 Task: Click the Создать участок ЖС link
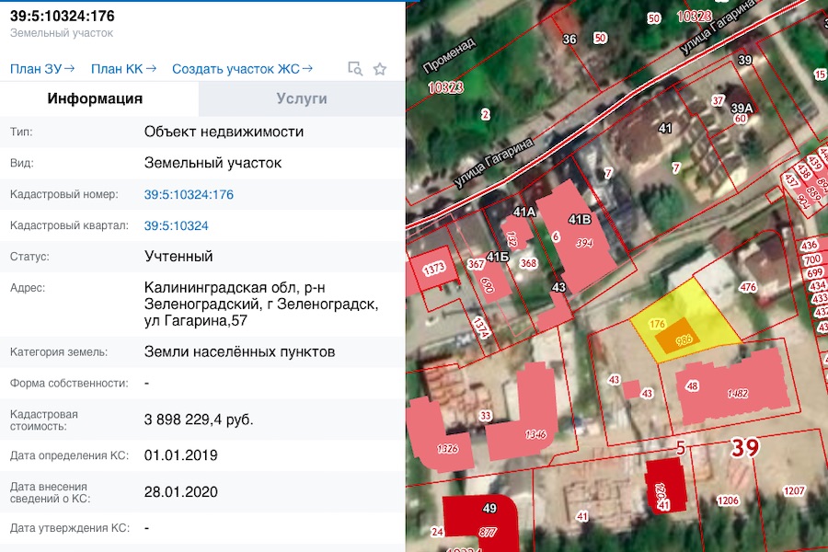[x=241, y=68]
